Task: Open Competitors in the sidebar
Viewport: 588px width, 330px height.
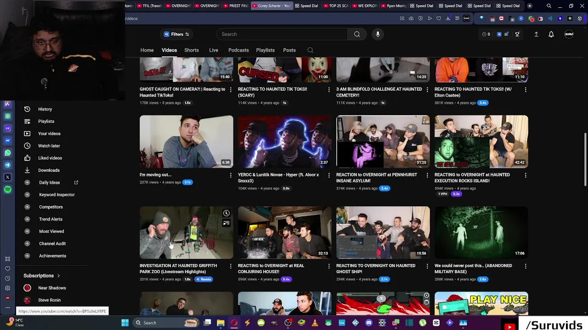Action: click(52, 207)
